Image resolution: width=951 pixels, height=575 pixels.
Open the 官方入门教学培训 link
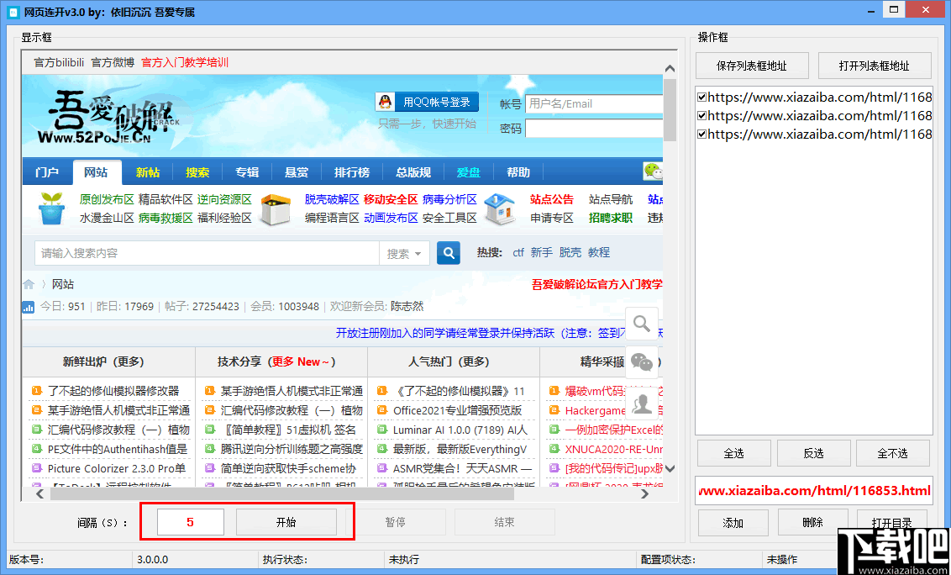pyautogui.click(x=185, y=62)
